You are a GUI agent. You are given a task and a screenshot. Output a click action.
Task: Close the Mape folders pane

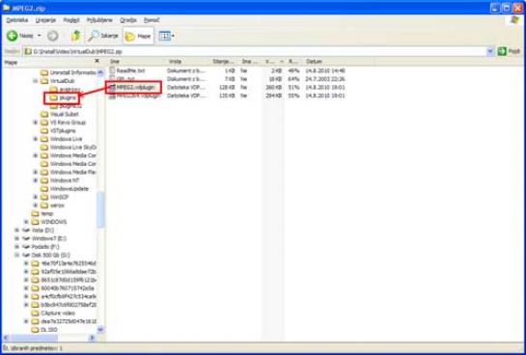(97, 61)
